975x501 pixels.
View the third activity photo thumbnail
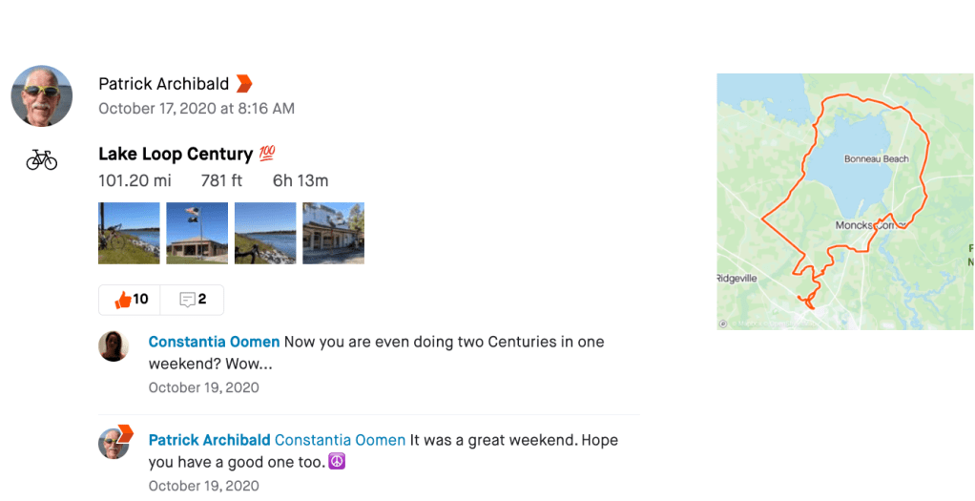(265, 233)
